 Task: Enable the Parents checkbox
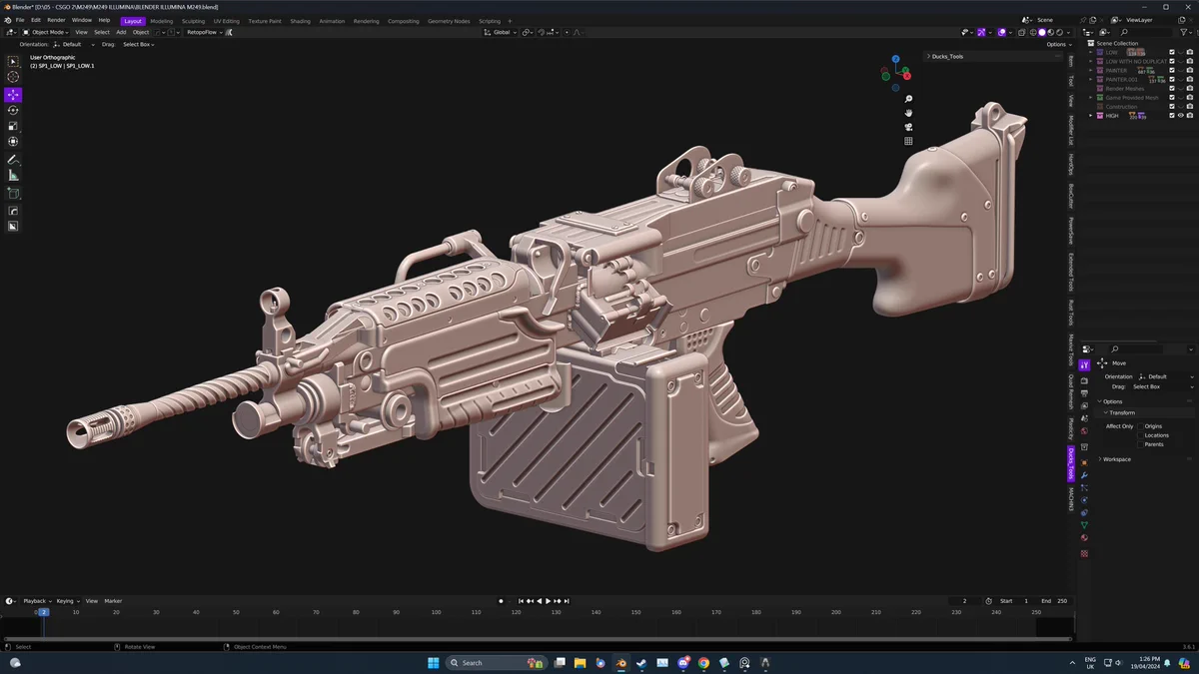1141,444
